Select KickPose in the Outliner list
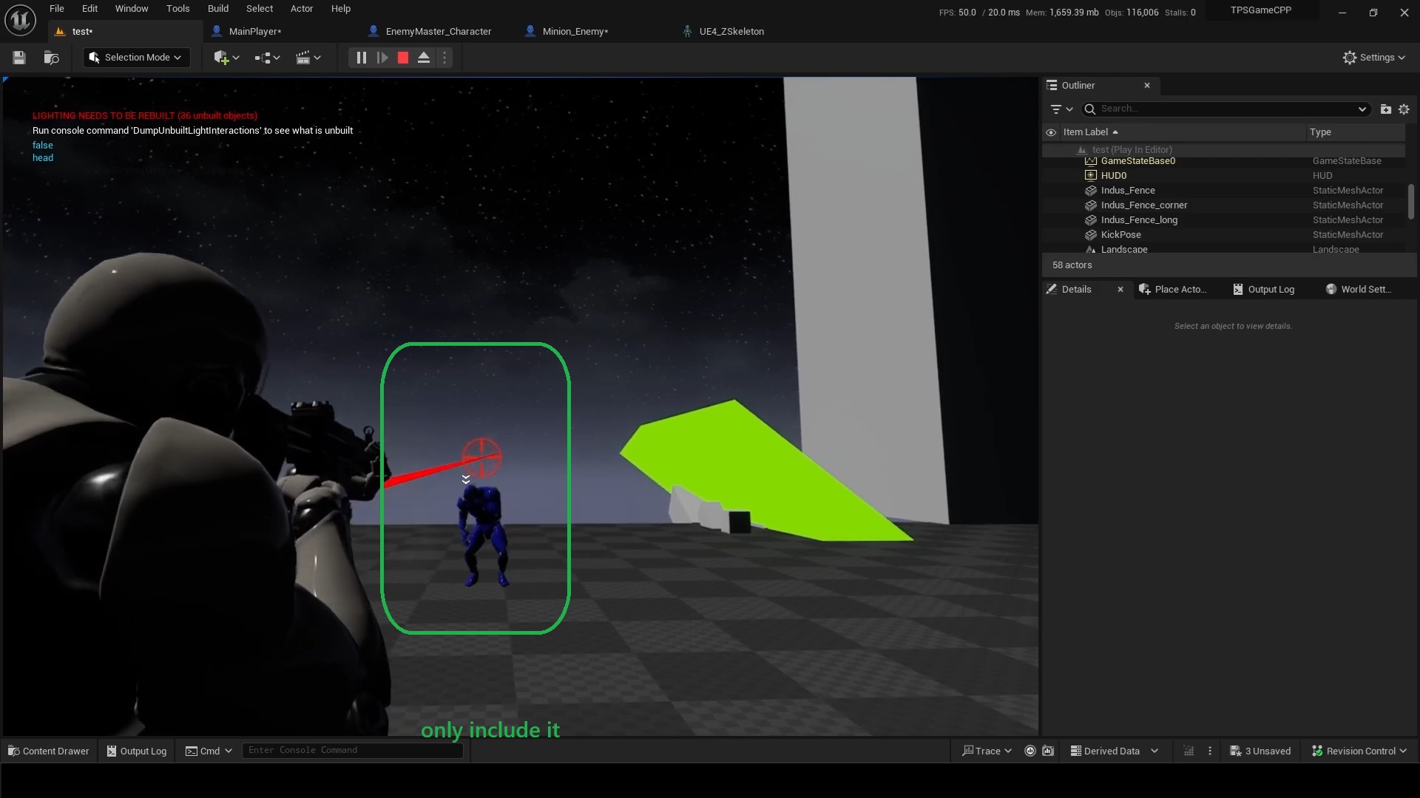Screen dimensions: 1420x798 click(1120, 234)
